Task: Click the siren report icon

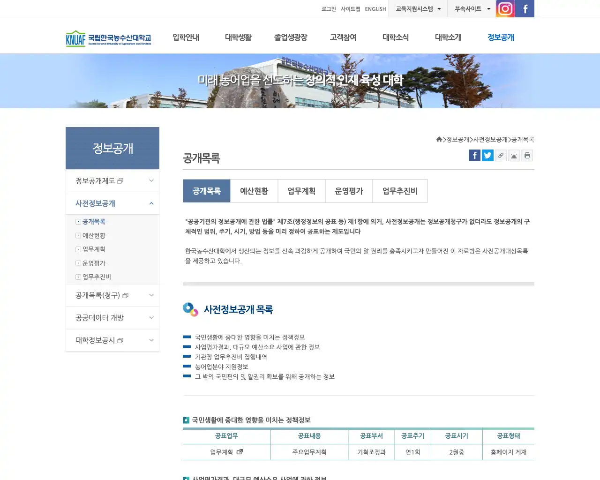Action: [x=514, y=156]
